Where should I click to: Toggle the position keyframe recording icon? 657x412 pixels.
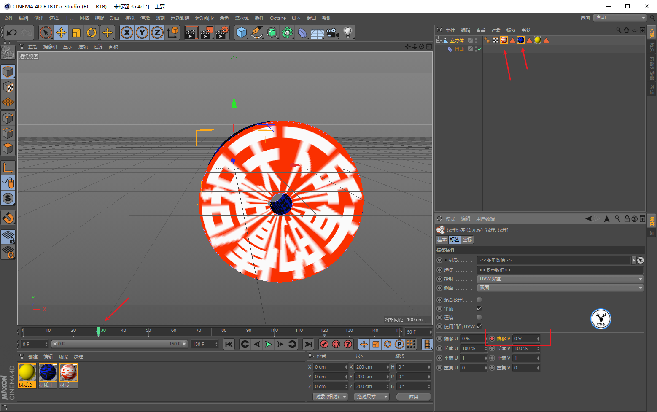coord(364,344)
